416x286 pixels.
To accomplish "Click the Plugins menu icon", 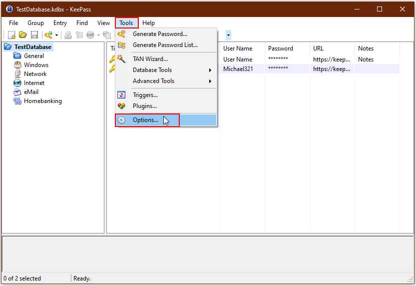I will click(121, 106).
